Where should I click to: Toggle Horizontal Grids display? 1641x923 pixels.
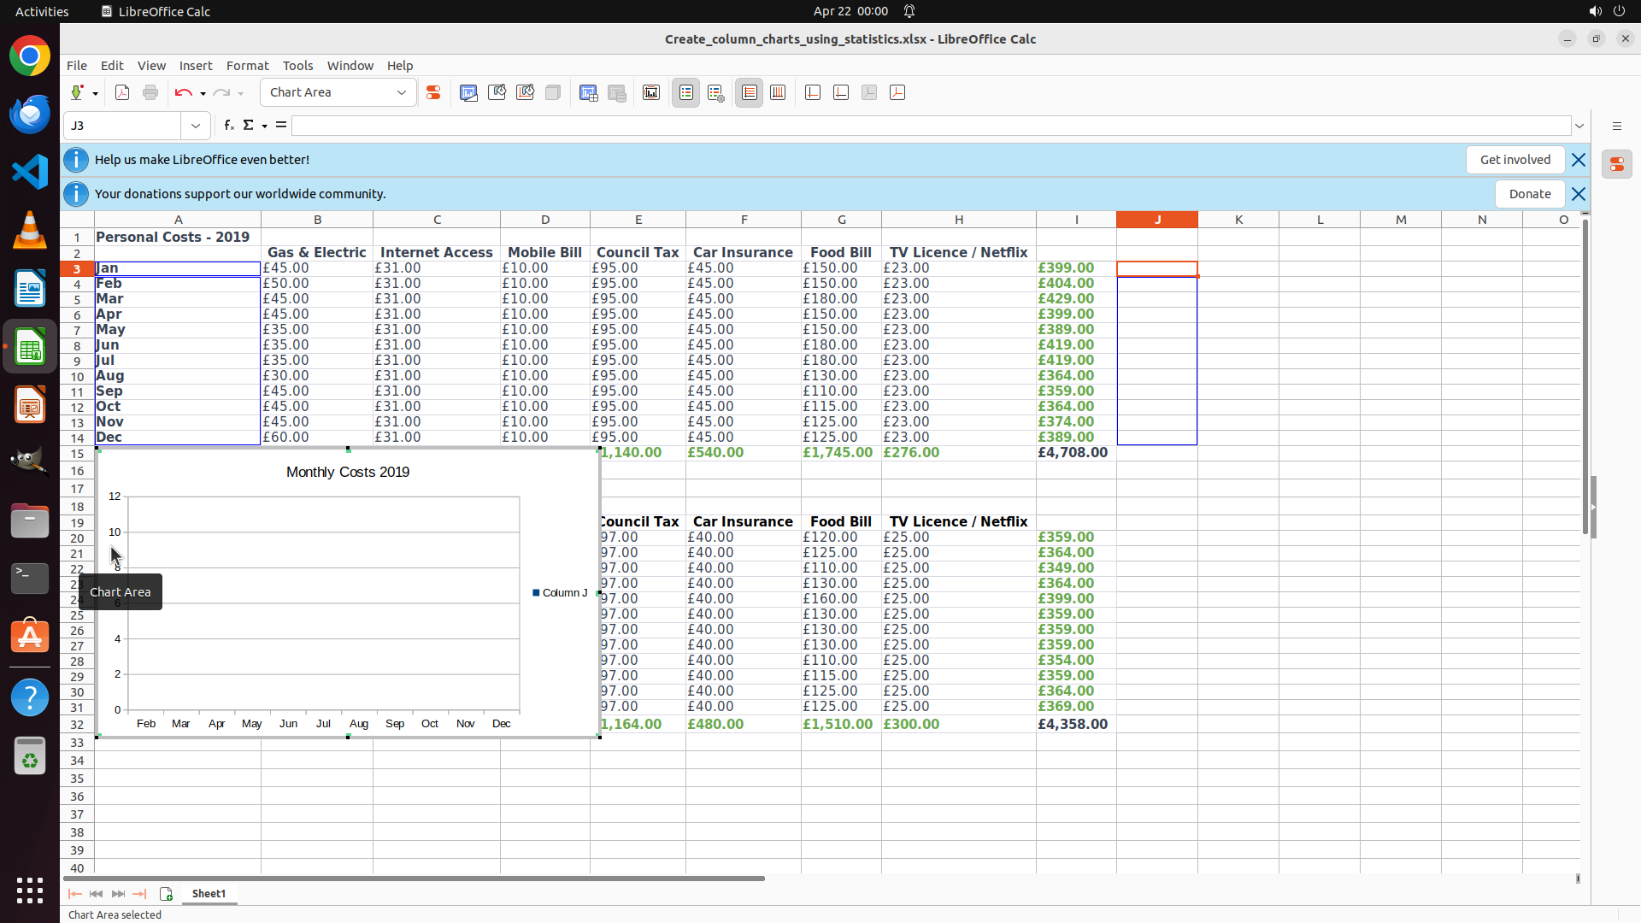(750, 93)
